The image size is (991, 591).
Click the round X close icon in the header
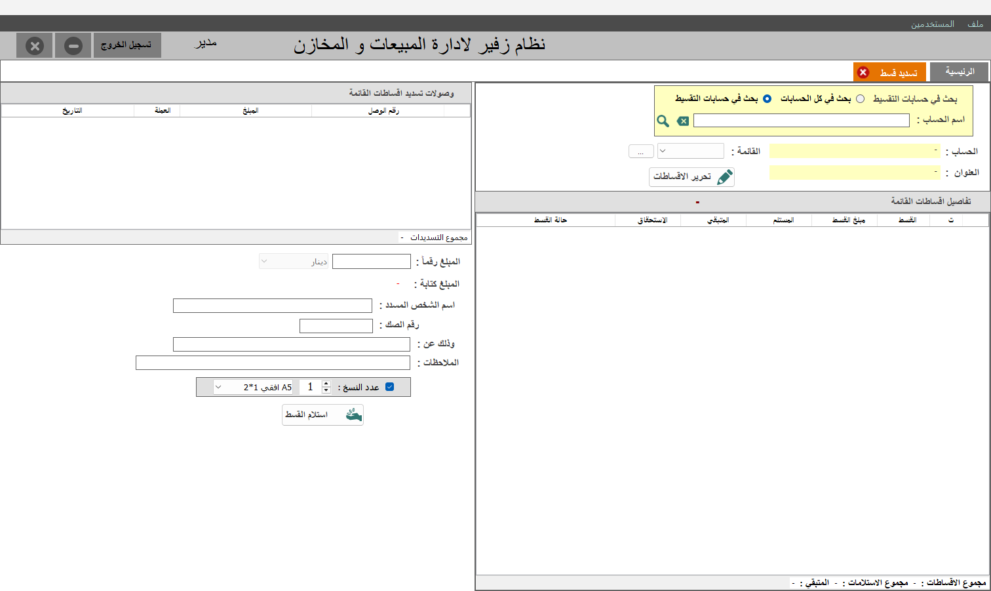(35, 46)
